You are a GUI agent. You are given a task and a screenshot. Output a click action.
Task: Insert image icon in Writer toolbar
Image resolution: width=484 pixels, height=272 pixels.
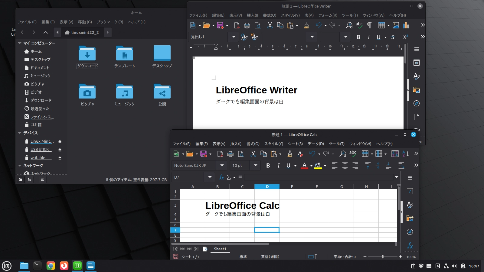point(396,25)
